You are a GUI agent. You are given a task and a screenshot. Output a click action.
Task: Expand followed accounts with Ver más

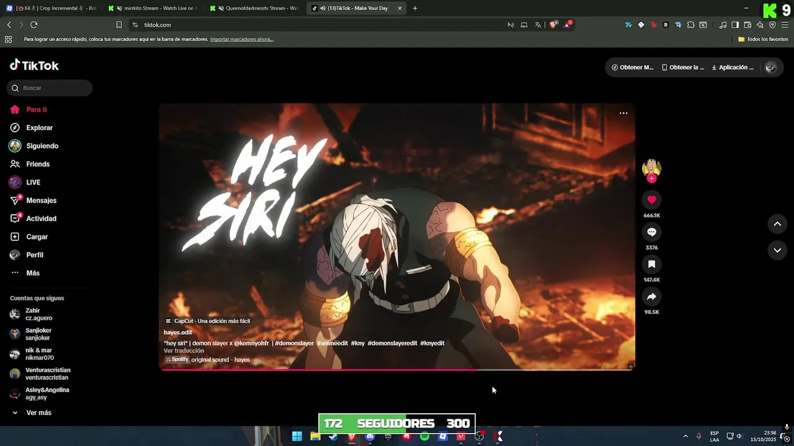click(x=32, y=413)
